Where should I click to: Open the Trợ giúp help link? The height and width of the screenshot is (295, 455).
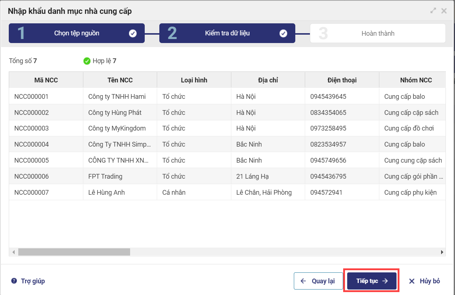click(x=33, y=281)
